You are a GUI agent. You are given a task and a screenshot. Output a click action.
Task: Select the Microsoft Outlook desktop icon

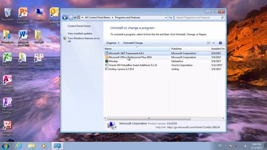54,16
